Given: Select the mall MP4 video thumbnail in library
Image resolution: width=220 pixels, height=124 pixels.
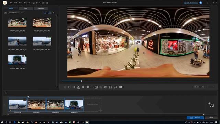Looking at the screenshot, I should 42,22.
